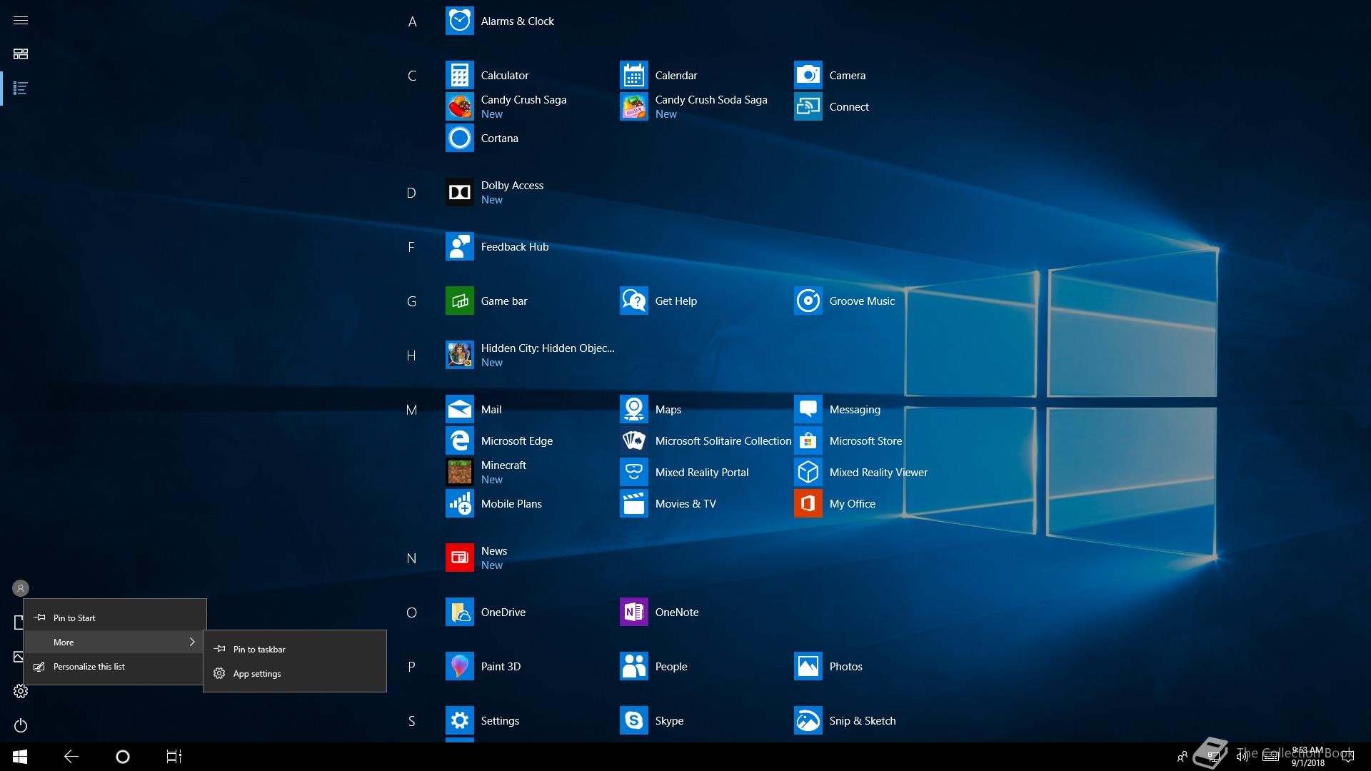Select Pin to Start in context menu

click(115, 618)
